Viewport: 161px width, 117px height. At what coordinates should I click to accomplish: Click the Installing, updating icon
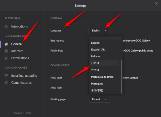(6, 76)
